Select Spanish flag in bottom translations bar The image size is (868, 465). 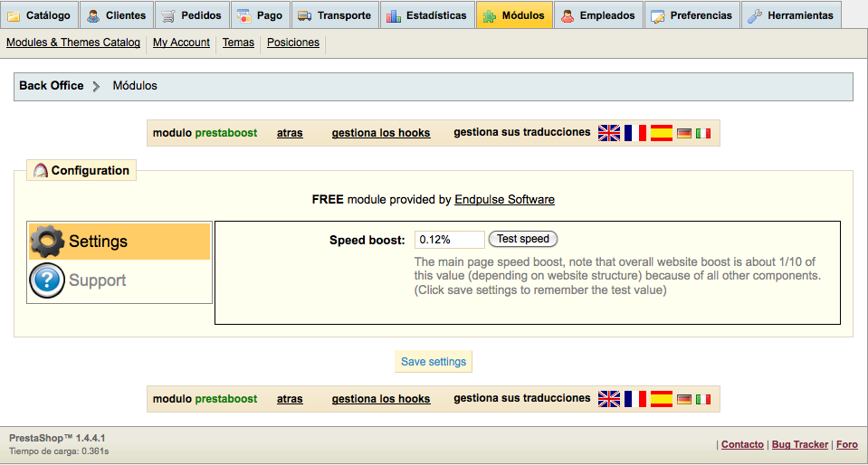661,399
